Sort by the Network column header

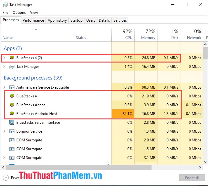pos(192,35)
